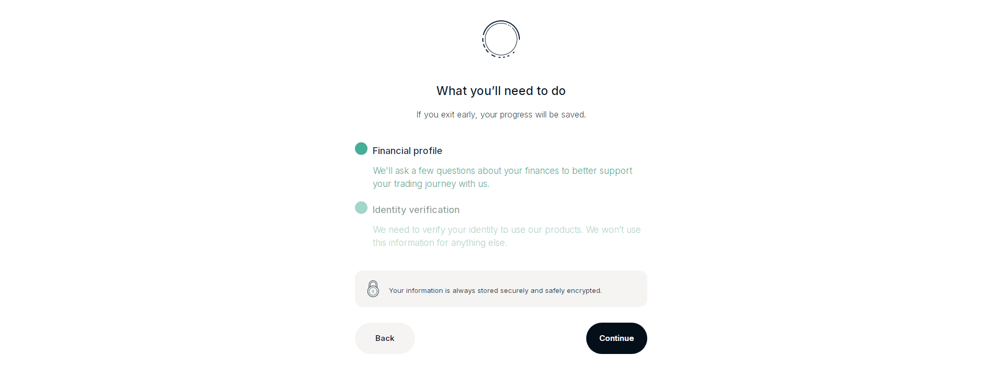The width and height of the screenshot is (997, 378).
Task: Click the word 'Continue' on black button
Action: (616, 338)
